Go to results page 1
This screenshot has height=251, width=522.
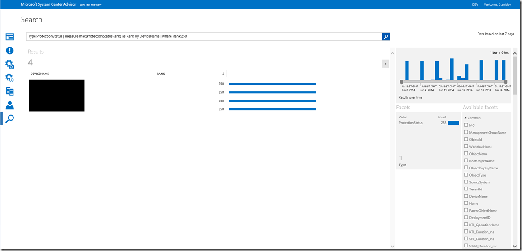(x=385, y=64)
